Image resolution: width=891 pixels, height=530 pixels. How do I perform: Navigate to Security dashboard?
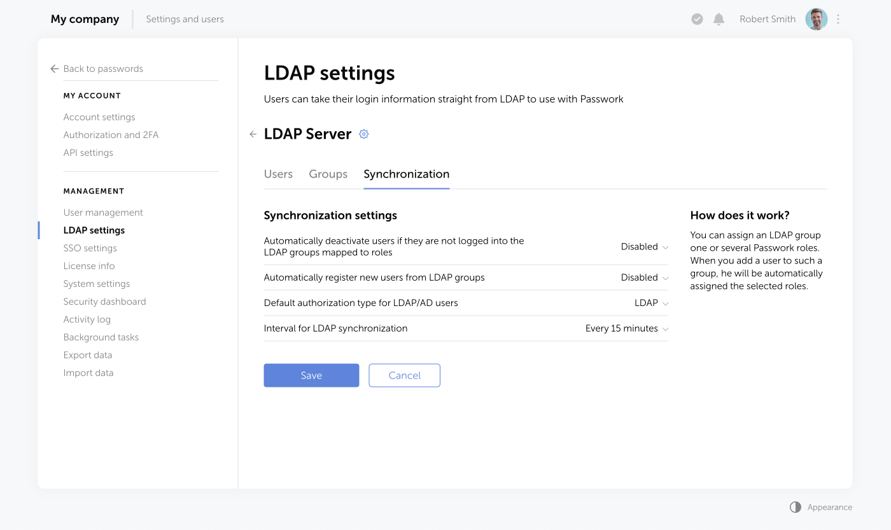(x=104, y=301)
